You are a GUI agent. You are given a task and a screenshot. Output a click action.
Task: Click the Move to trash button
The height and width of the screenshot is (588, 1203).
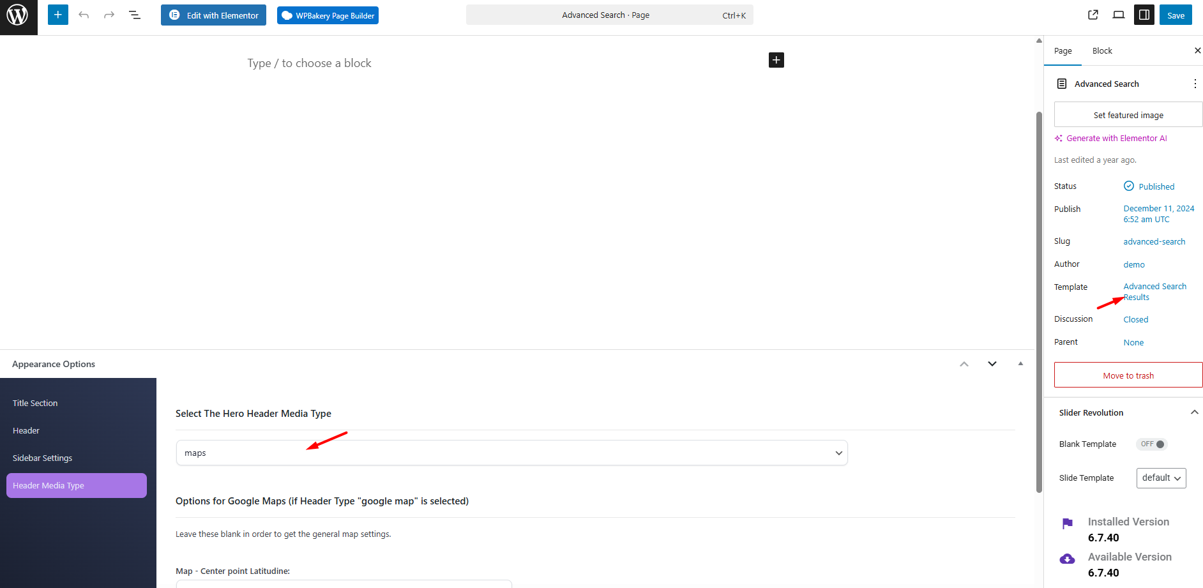(x=1128, y=375)
